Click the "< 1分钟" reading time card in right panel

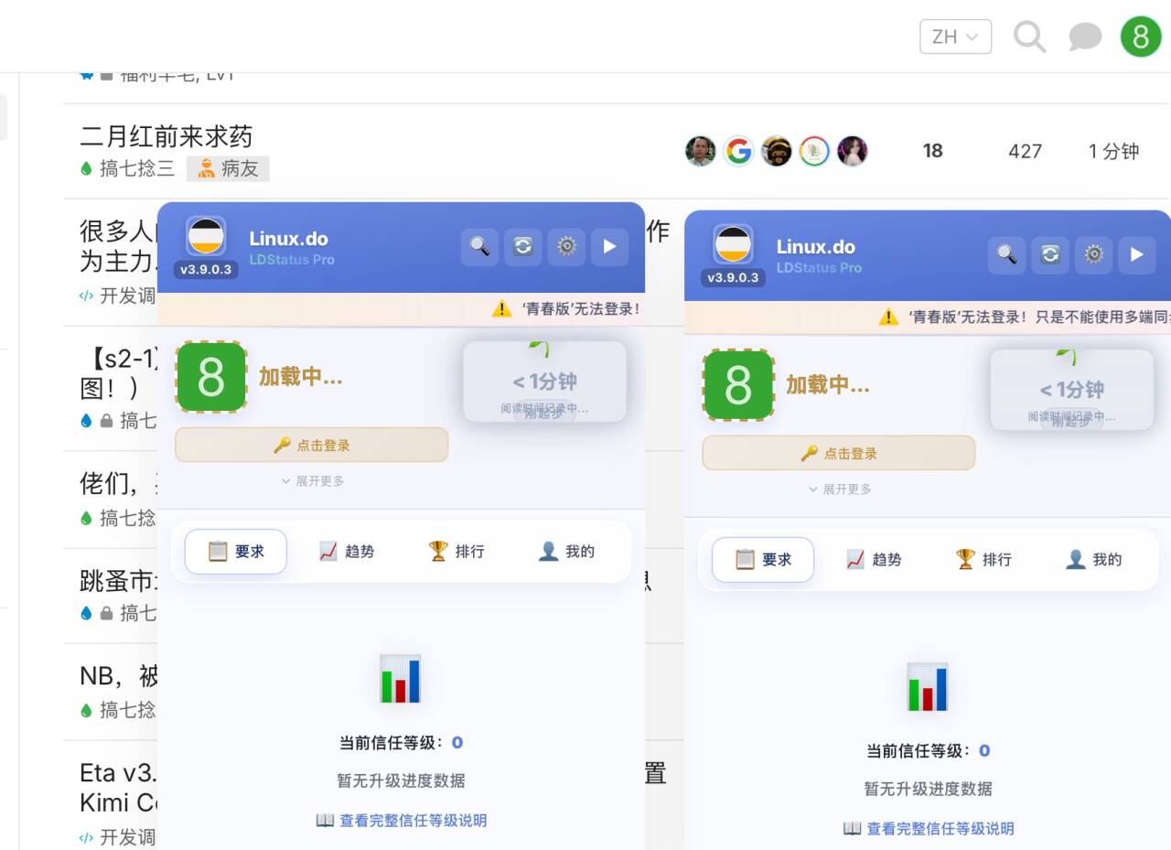click(1072, 390)
